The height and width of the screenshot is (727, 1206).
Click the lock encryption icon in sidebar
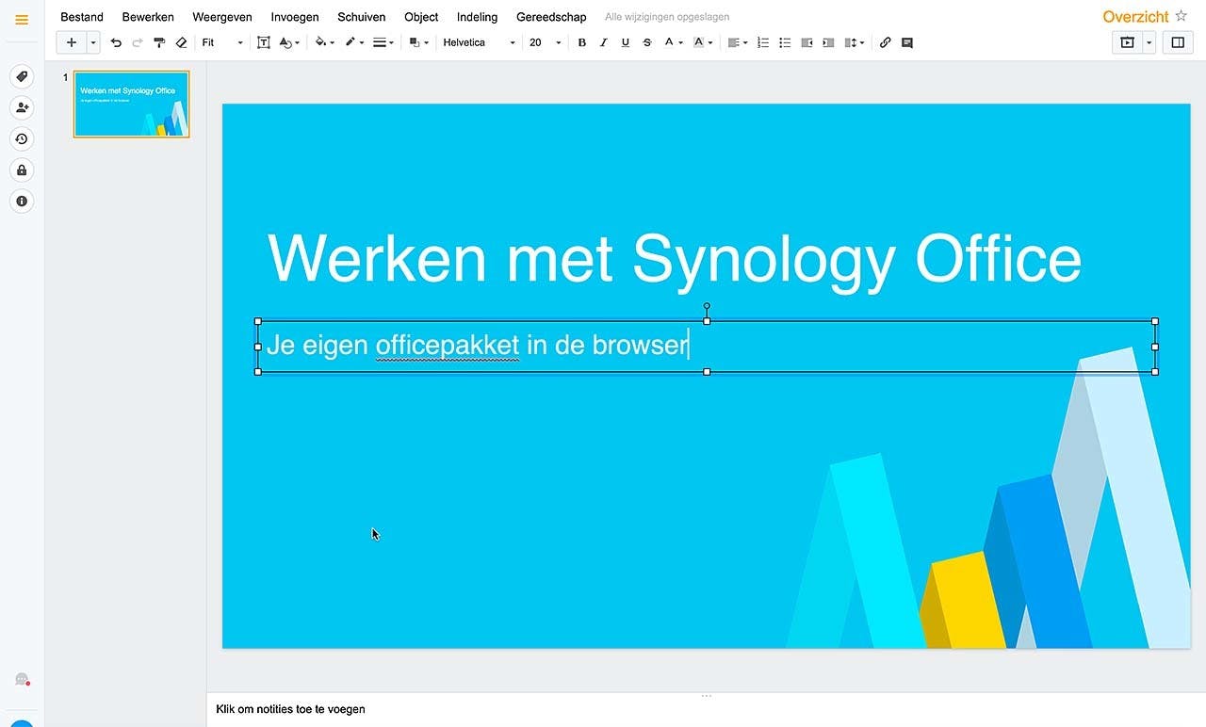pyautogui.click(x=22, y=170)
